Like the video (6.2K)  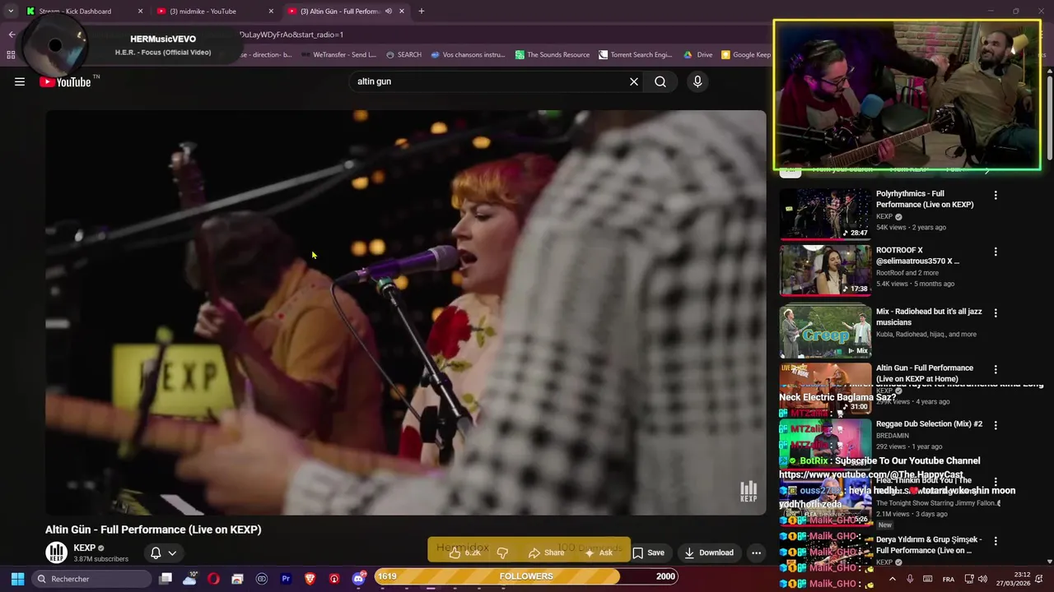point(465,553)
